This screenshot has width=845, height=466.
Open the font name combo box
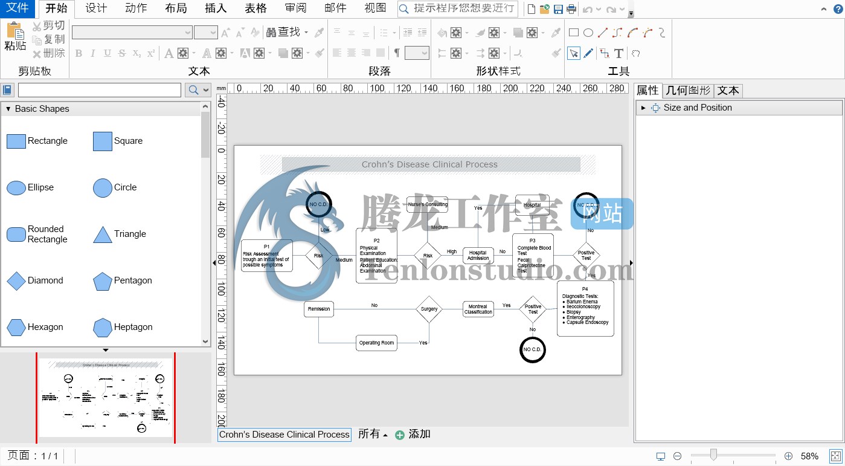pos(132,33)
